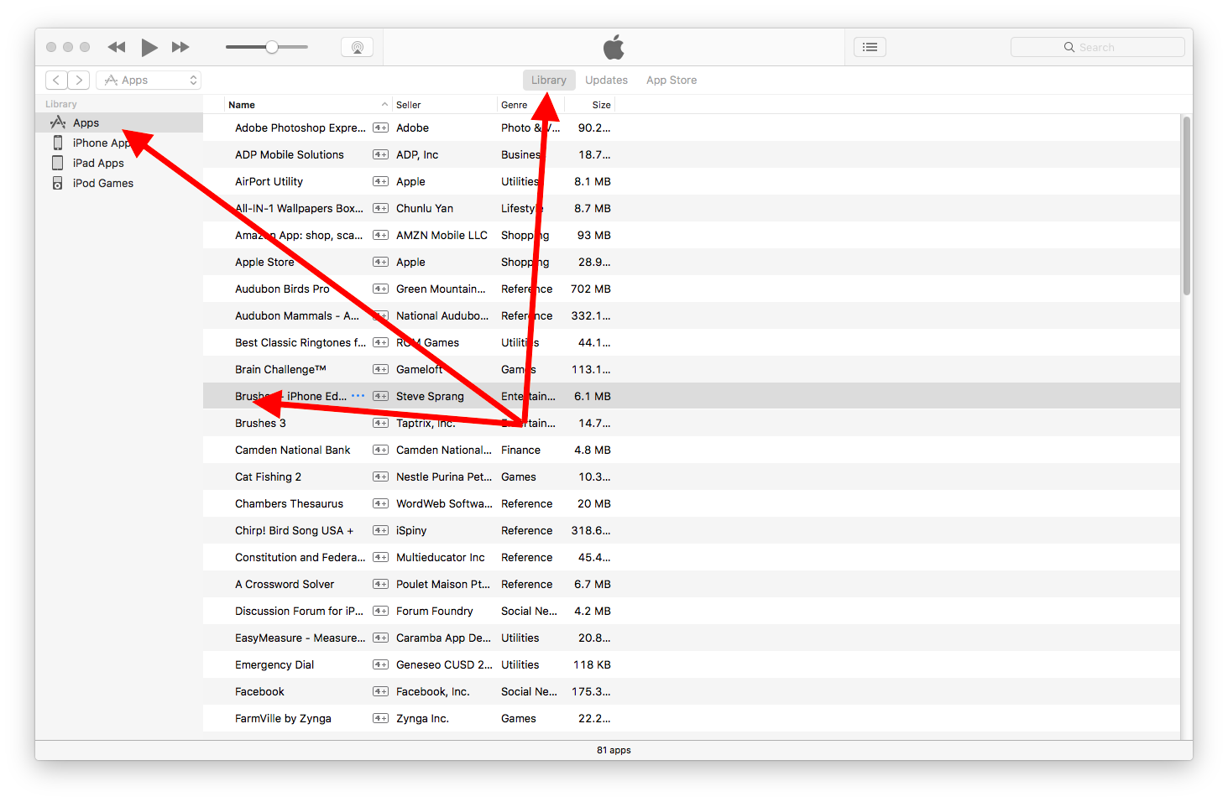
Task: Open the Apps media kind dropdown
Action: tap(149, 80)
